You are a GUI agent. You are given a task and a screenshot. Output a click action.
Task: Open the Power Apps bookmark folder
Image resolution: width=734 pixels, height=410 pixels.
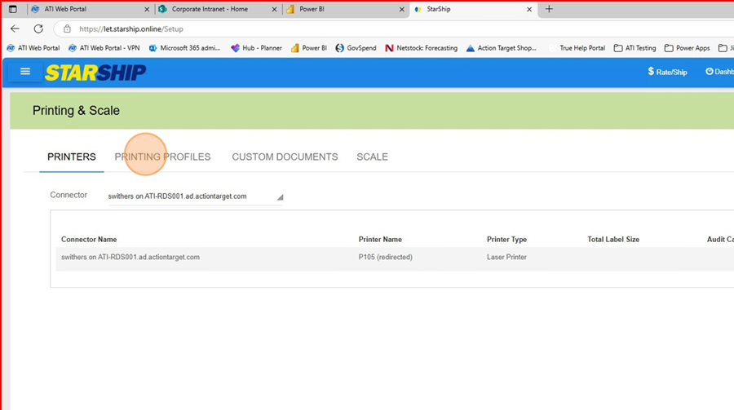[687, 48]
